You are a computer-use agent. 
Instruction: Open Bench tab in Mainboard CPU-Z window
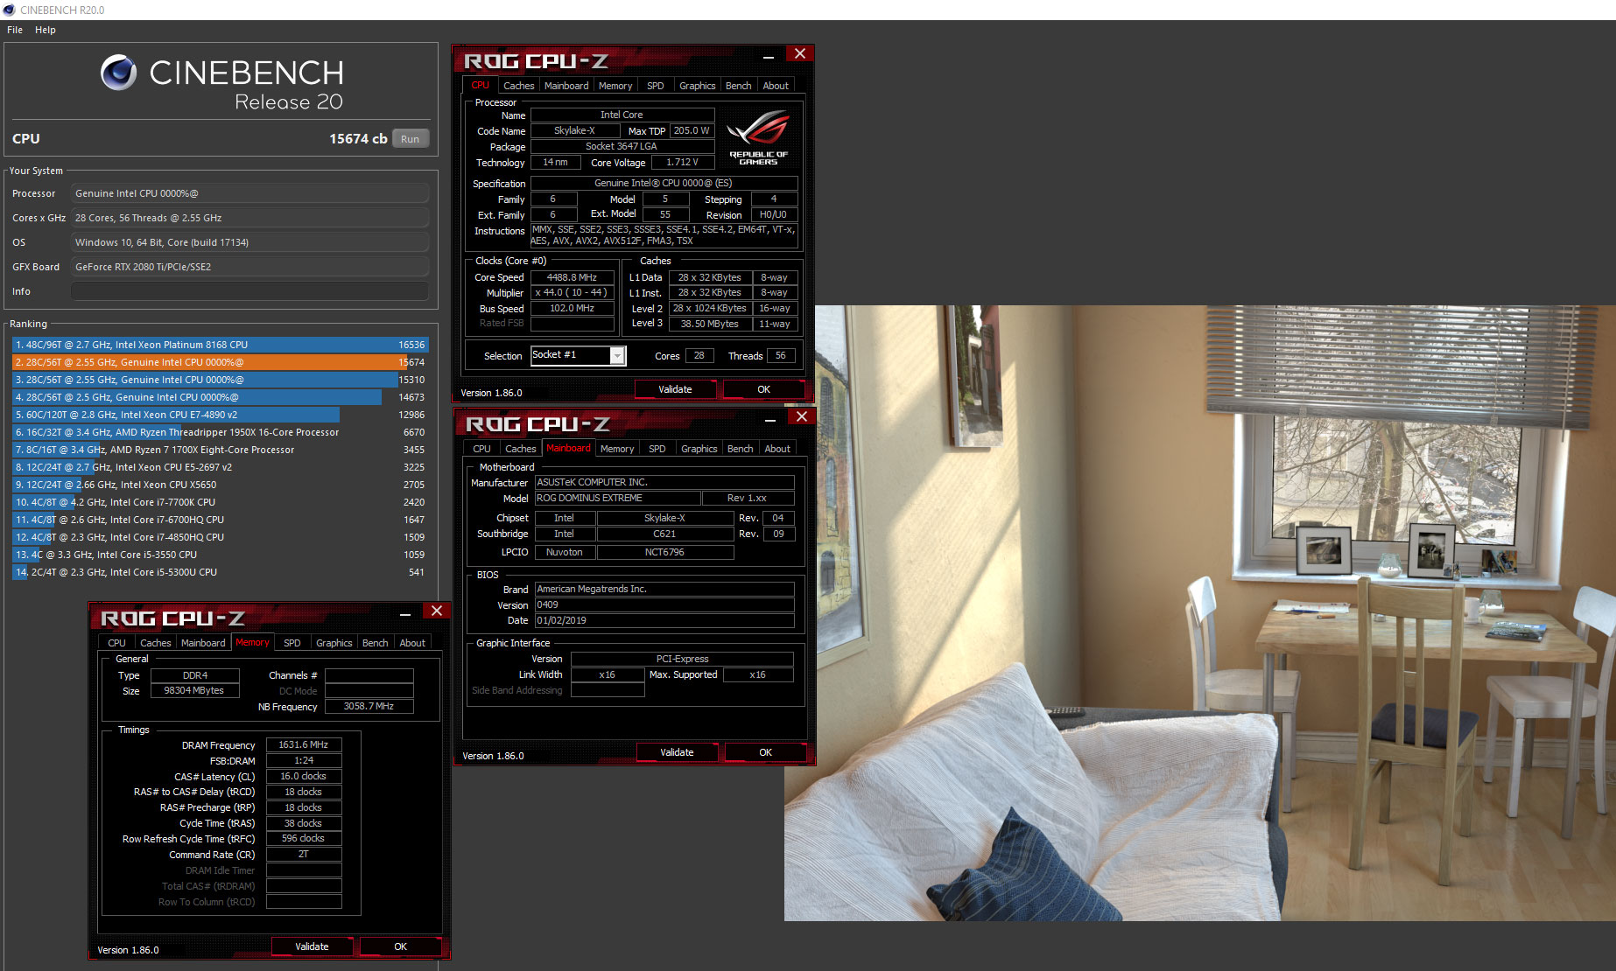coord(741,449)
